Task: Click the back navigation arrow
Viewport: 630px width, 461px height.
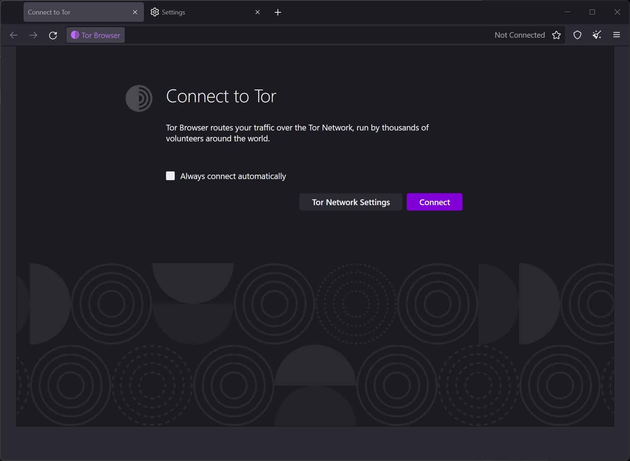Action: tap(14, 35)
